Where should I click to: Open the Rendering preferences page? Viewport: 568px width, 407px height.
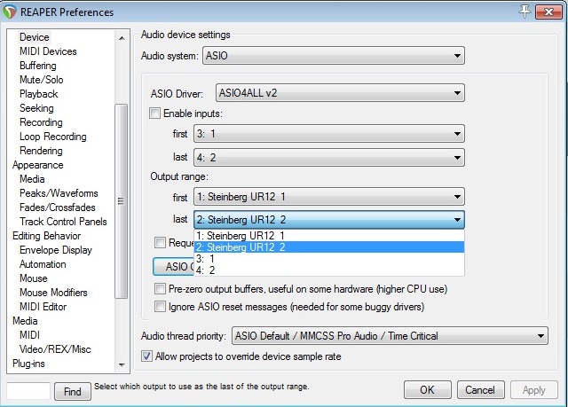41,151
